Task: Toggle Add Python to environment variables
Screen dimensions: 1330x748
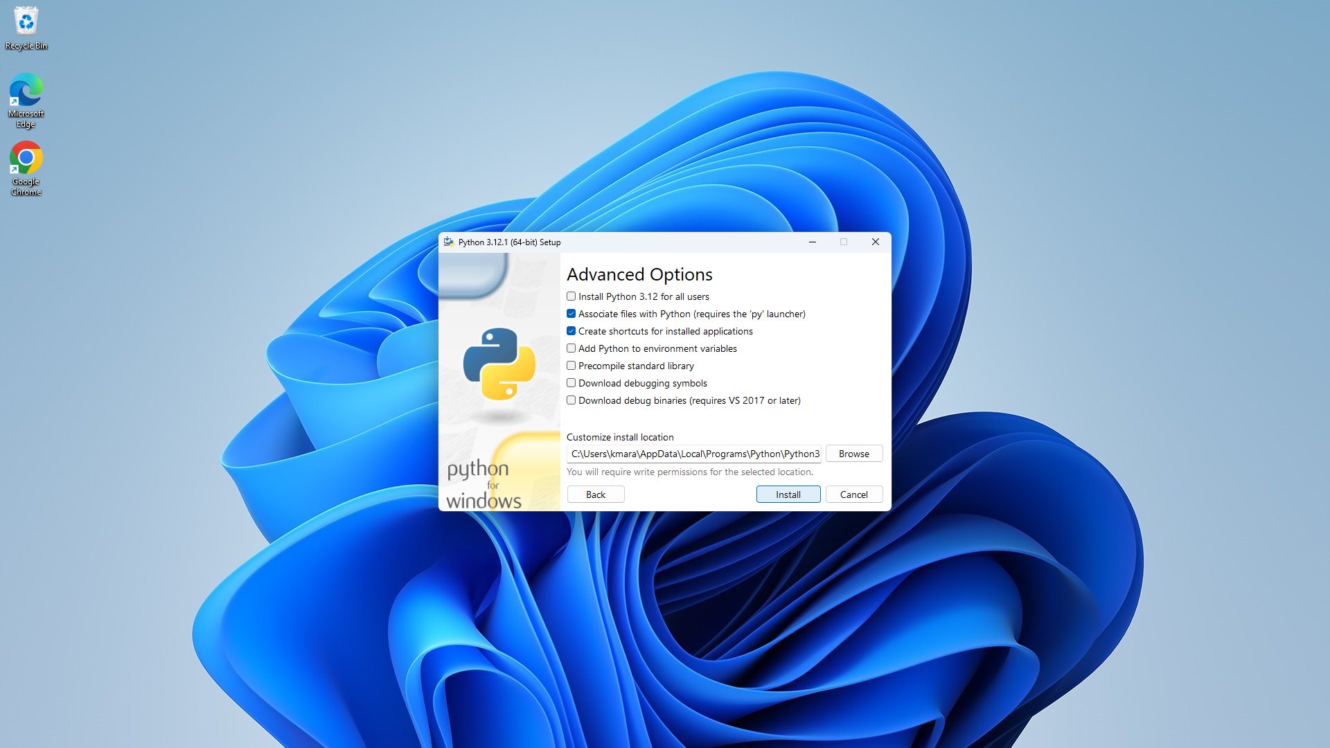Action: 571,348
